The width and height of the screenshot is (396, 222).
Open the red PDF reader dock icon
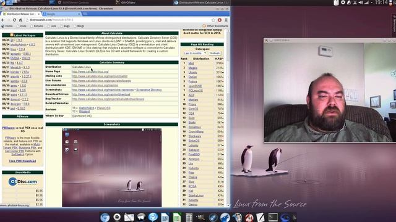(x=249, y=217)
